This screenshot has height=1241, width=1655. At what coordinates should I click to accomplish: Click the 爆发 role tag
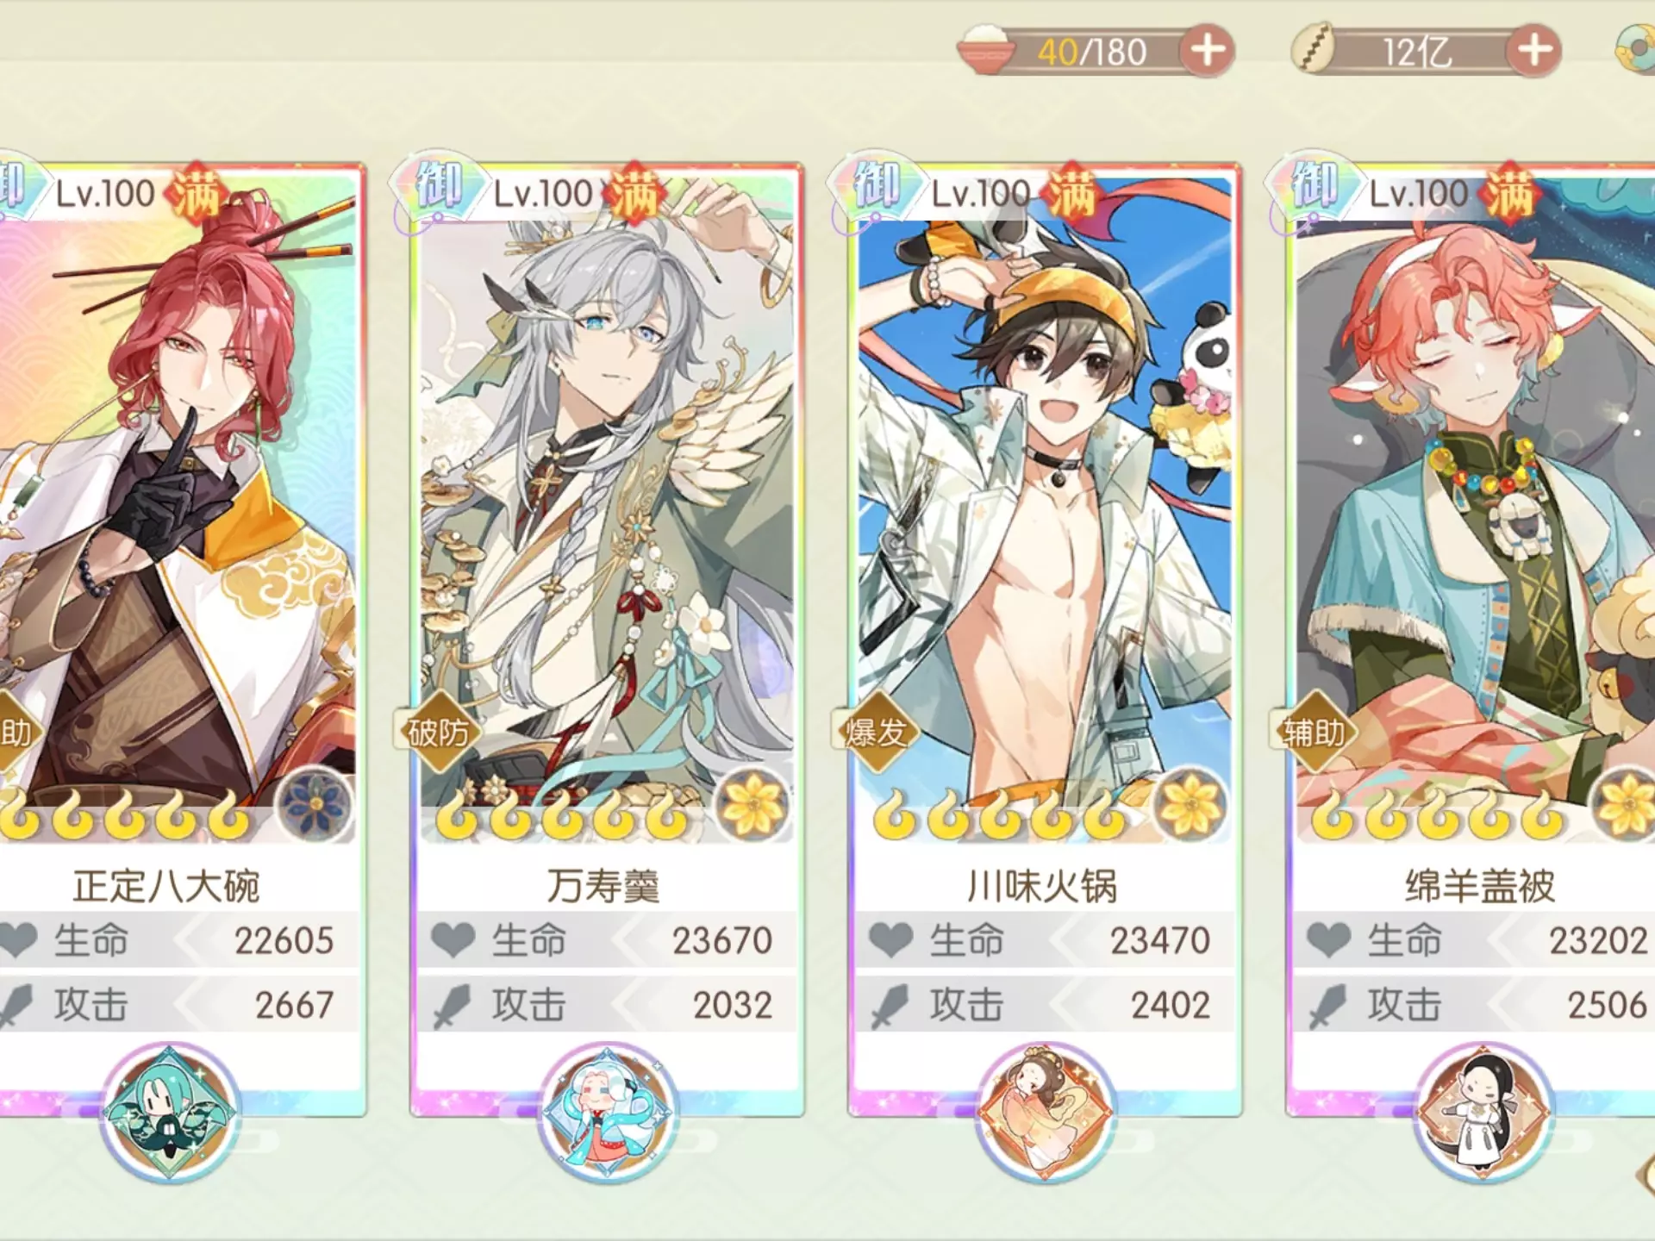point(877,733)
